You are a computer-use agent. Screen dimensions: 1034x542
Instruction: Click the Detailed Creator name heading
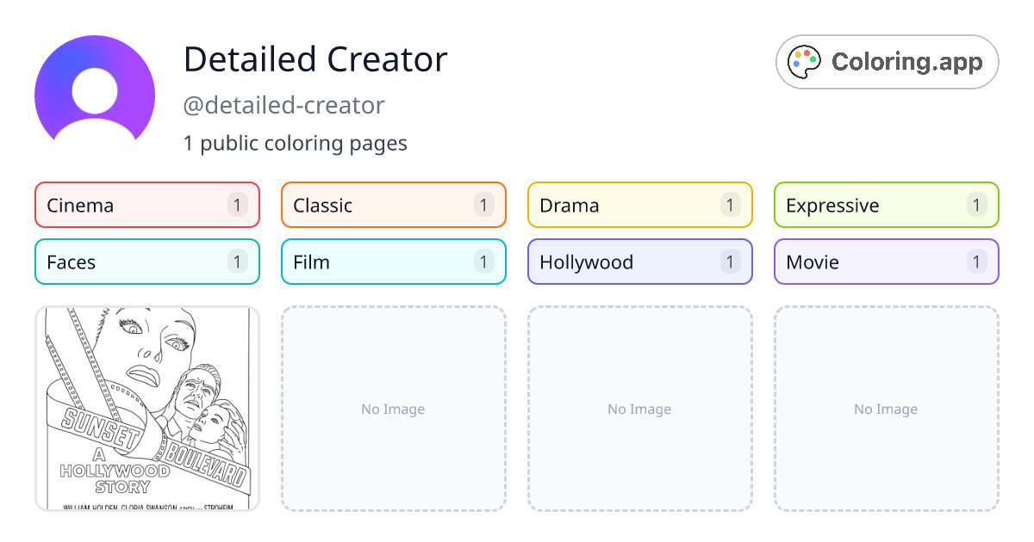click(315, 59)
